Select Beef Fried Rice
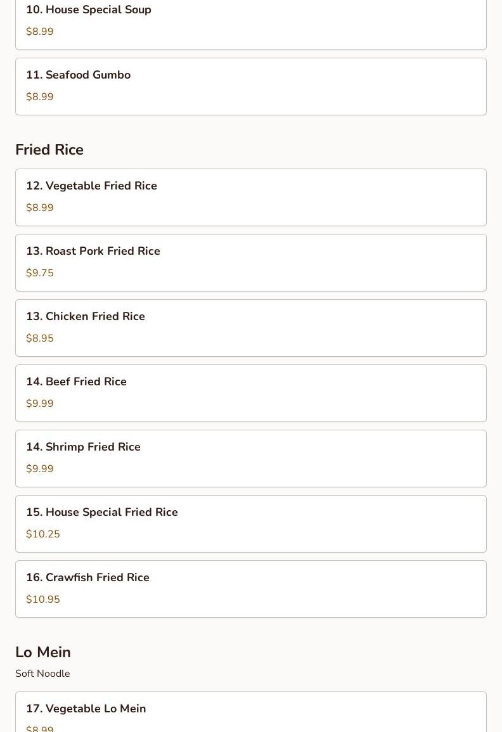This screenshot has height=732, width=502. pos(251,394)
